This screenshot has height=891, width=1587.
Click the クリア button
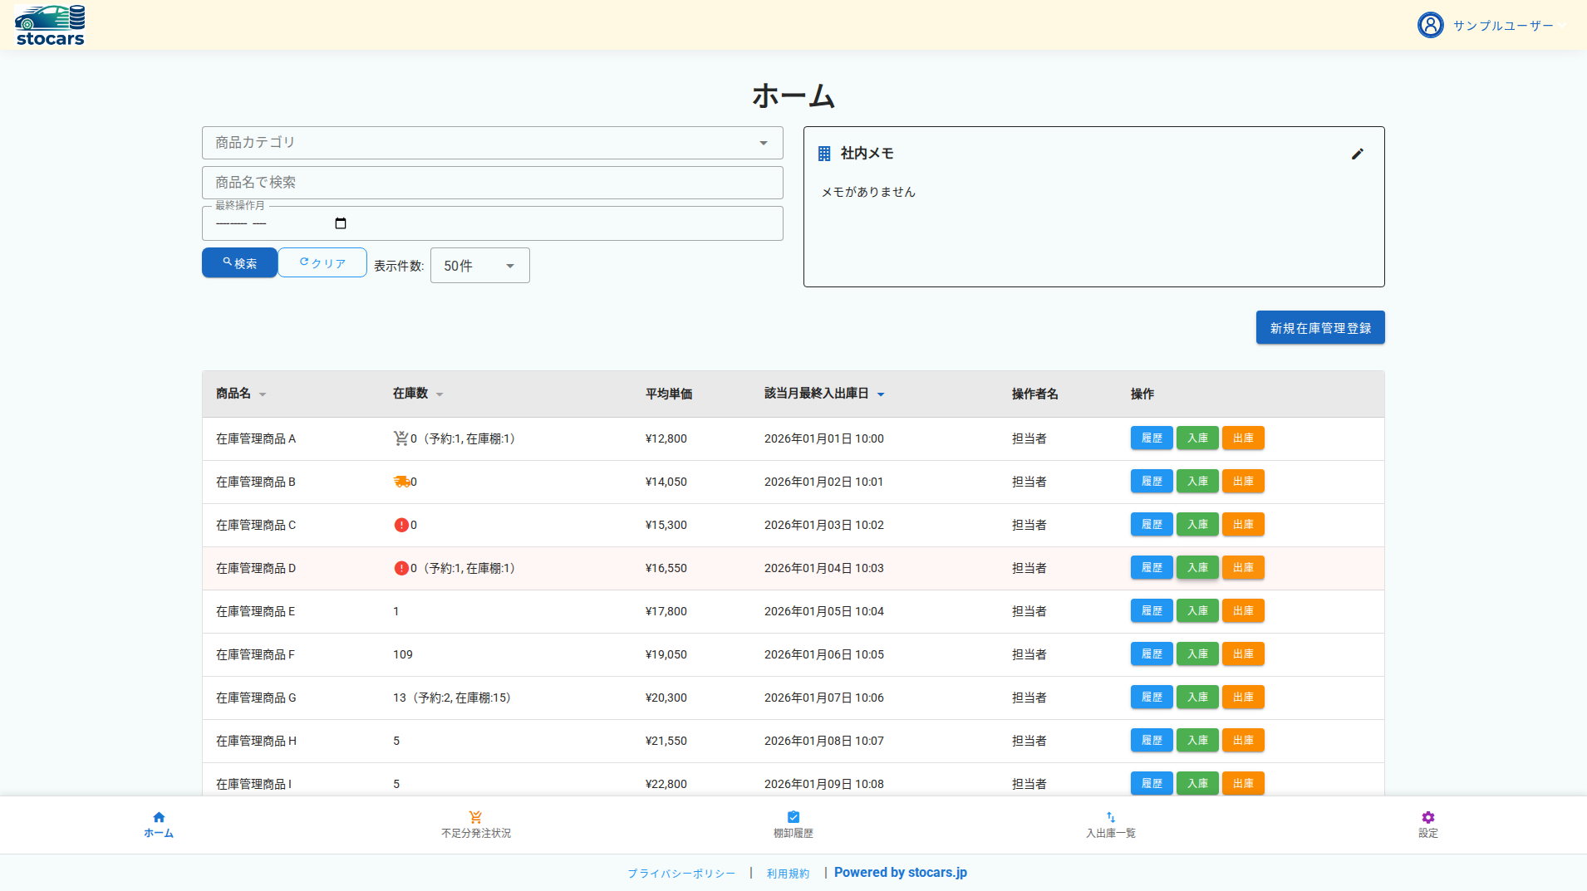click(322, 262)
